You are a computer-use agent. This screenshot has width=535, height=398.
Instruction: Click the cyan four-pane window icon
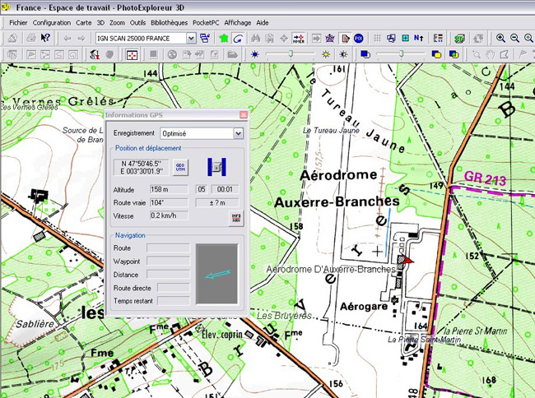pyautogui.click(x=405, y=38)
